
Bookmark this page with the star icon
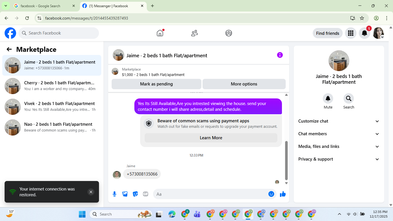pos(362,18)
